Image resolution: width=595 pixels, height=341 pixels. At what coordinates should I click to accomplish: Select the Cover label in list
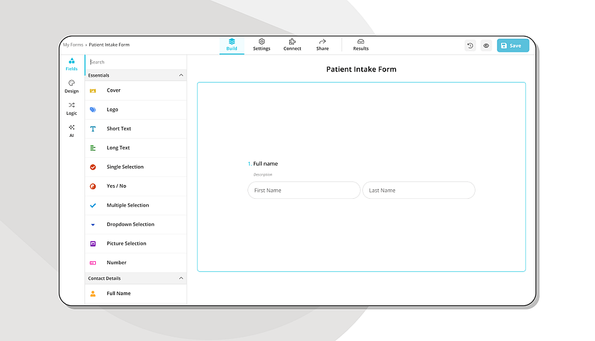[114, 90]
